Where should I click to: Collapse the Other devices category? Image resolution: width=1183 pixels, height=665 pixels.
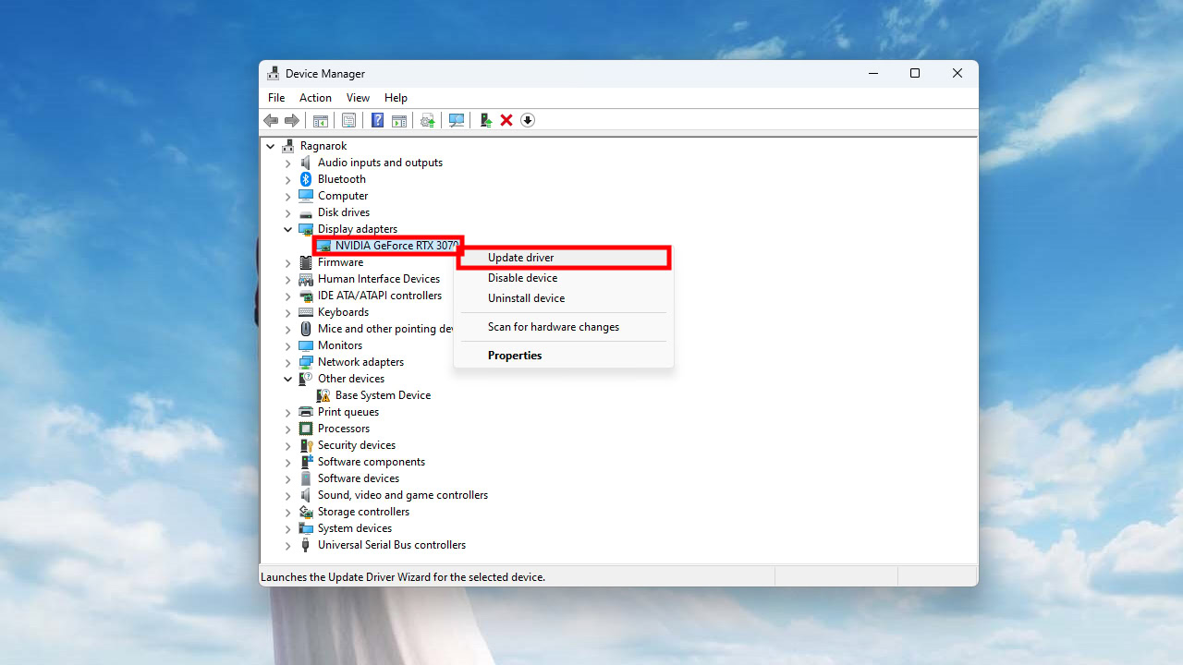pos(288,379)
